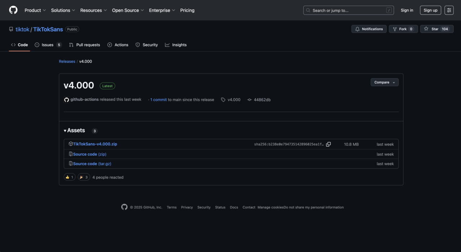Open the footer Docs link
The width and height of the screenshot is (461, 252).
click(234, 207)
